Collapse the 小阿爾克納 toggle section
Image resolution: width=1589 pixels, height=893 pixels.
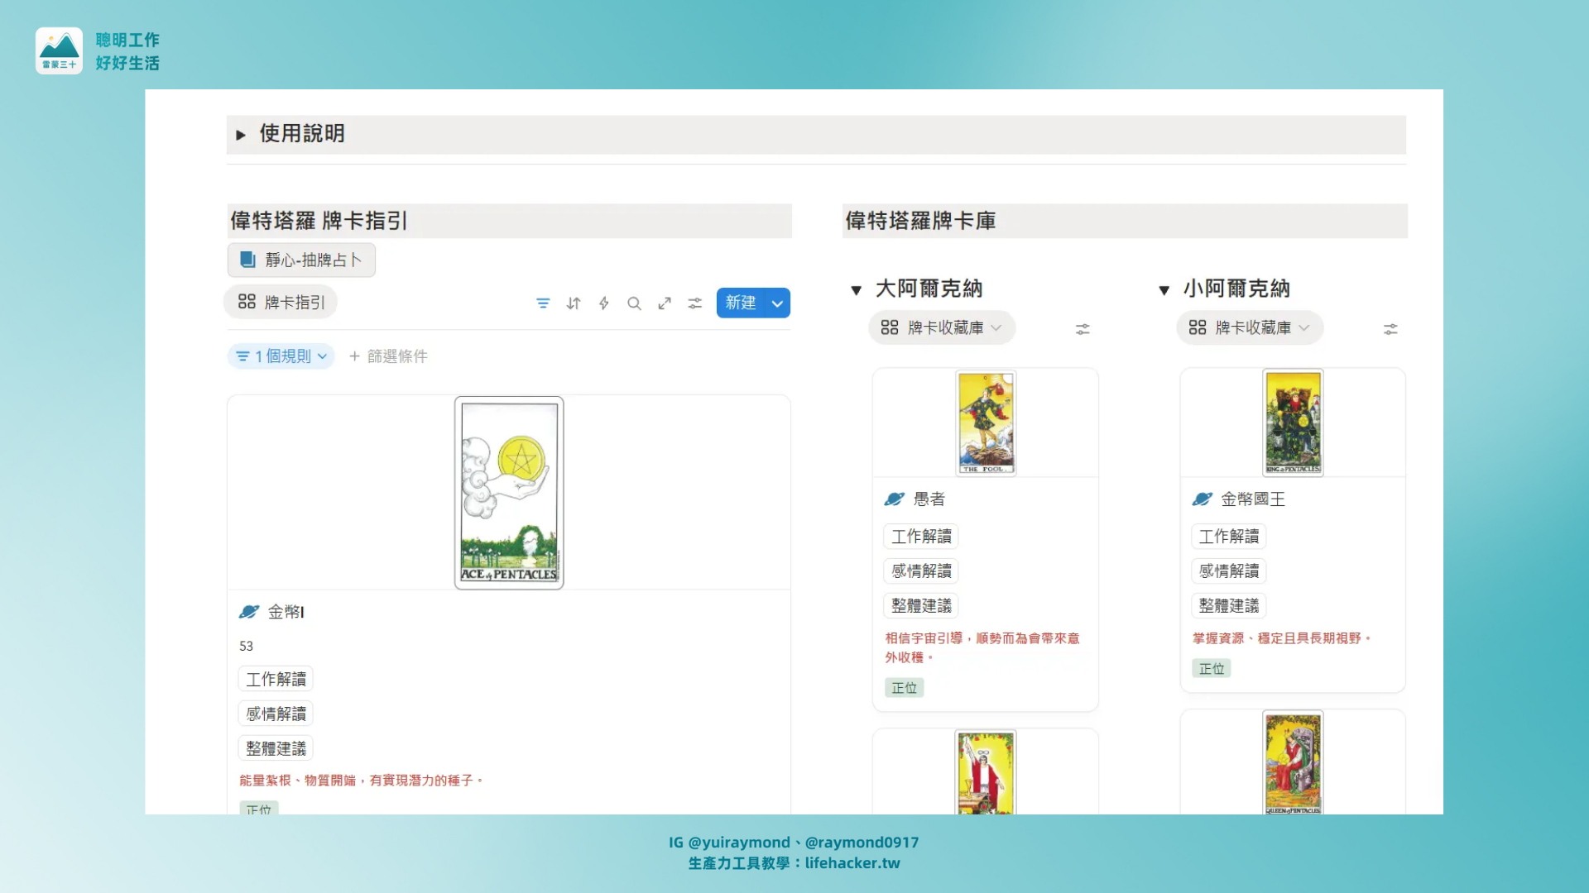(1164, 290)
